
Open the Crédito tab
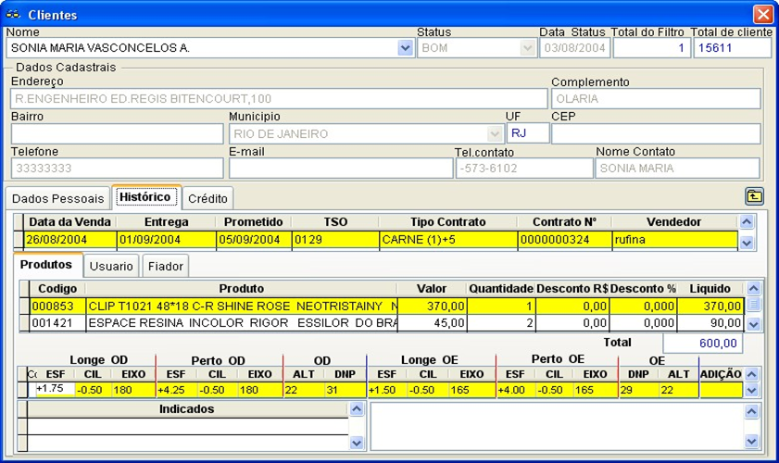click(x=207, y=198)
